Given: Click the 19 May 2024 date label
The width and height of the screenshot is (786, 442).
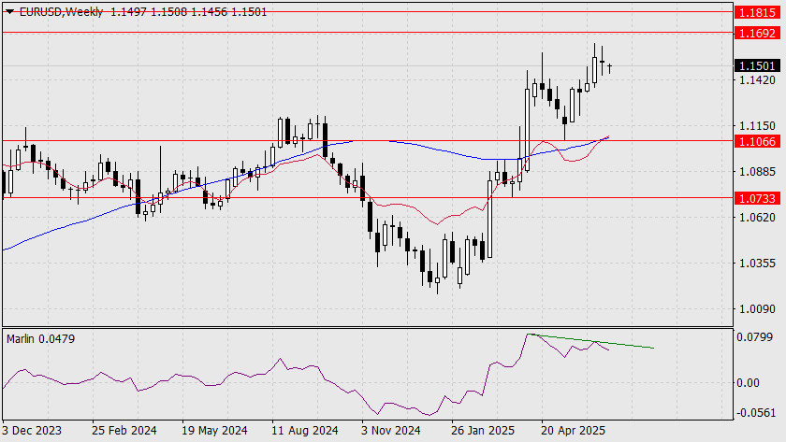Looking at the screenshot, I should pyautogui.click(x=214, y=431).
